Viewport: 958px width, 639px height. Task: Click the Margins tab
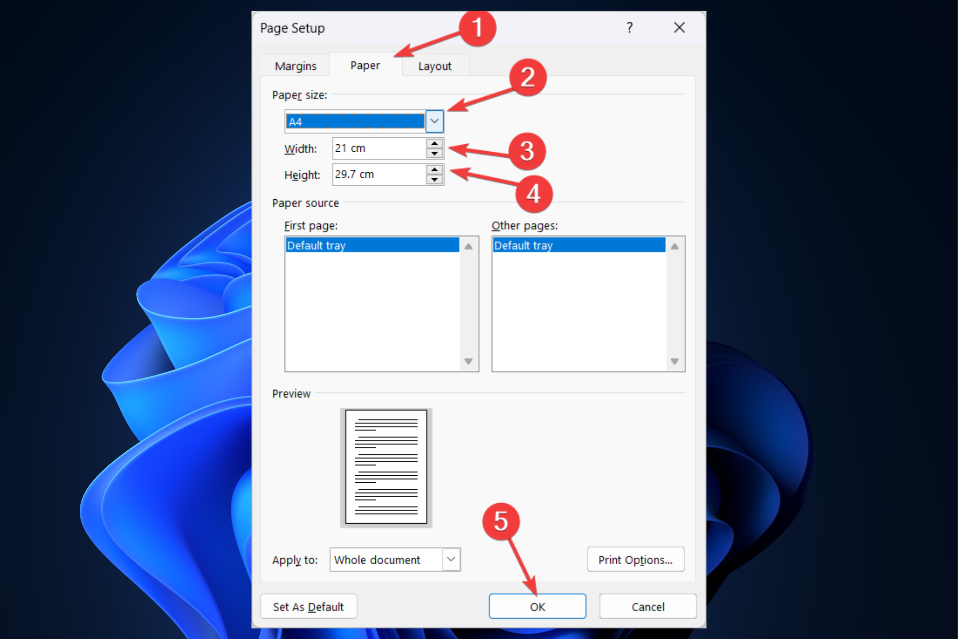295,64
